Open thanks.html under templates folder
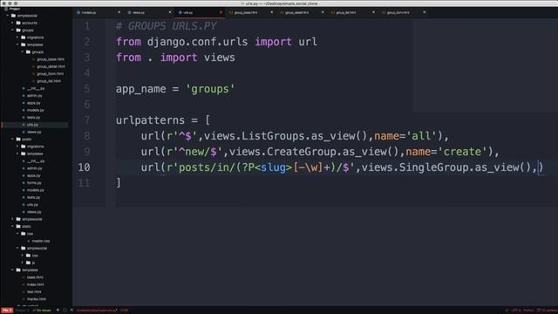The height and width of the screenshot is (314, 558). coord(37,299)
